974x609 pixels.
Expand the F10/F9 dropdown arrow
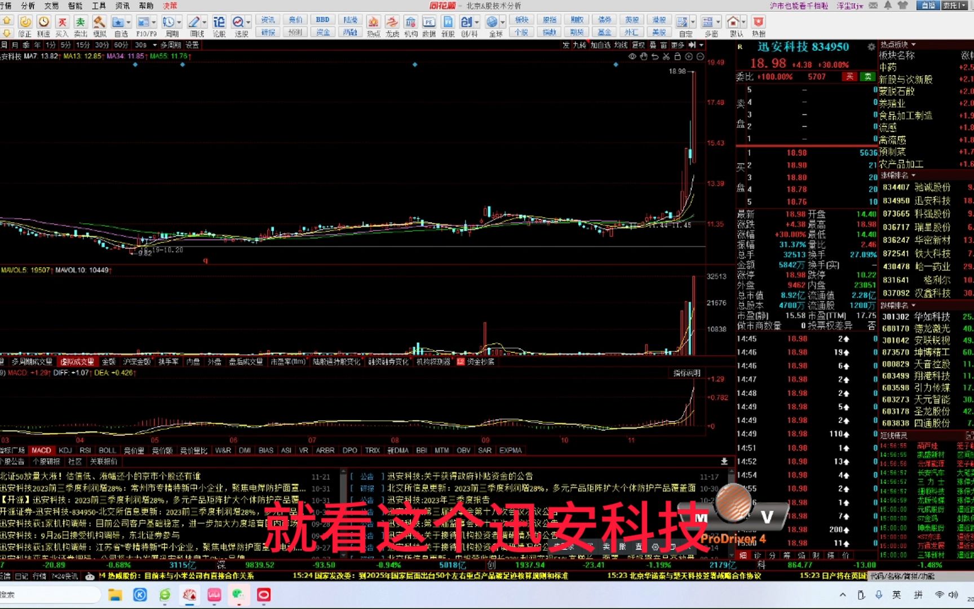[153, 23]
